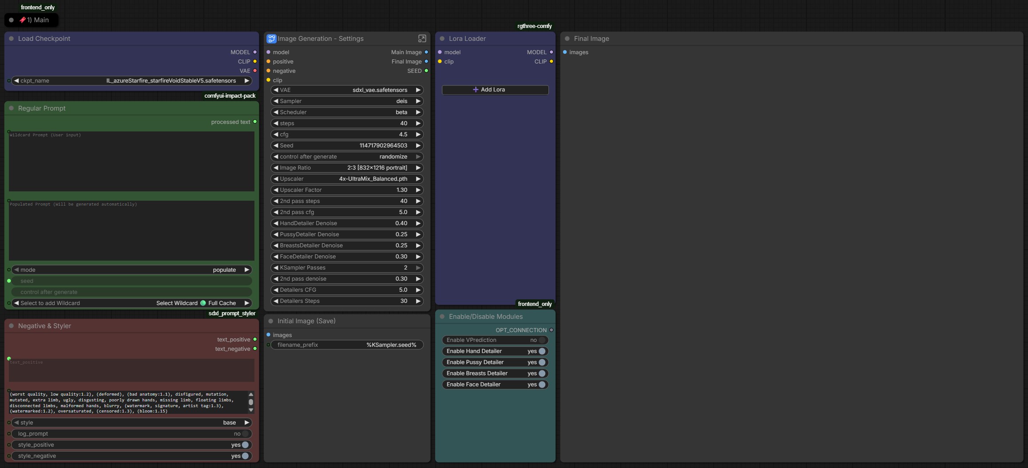Toggle style_negative switch

click(245, 456)
